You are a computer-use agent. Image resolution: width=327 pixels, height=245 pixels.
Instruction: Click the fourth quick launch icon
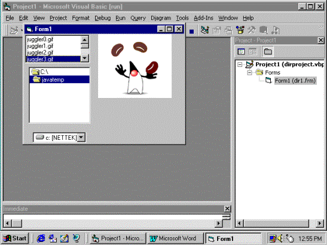point(76,238)
